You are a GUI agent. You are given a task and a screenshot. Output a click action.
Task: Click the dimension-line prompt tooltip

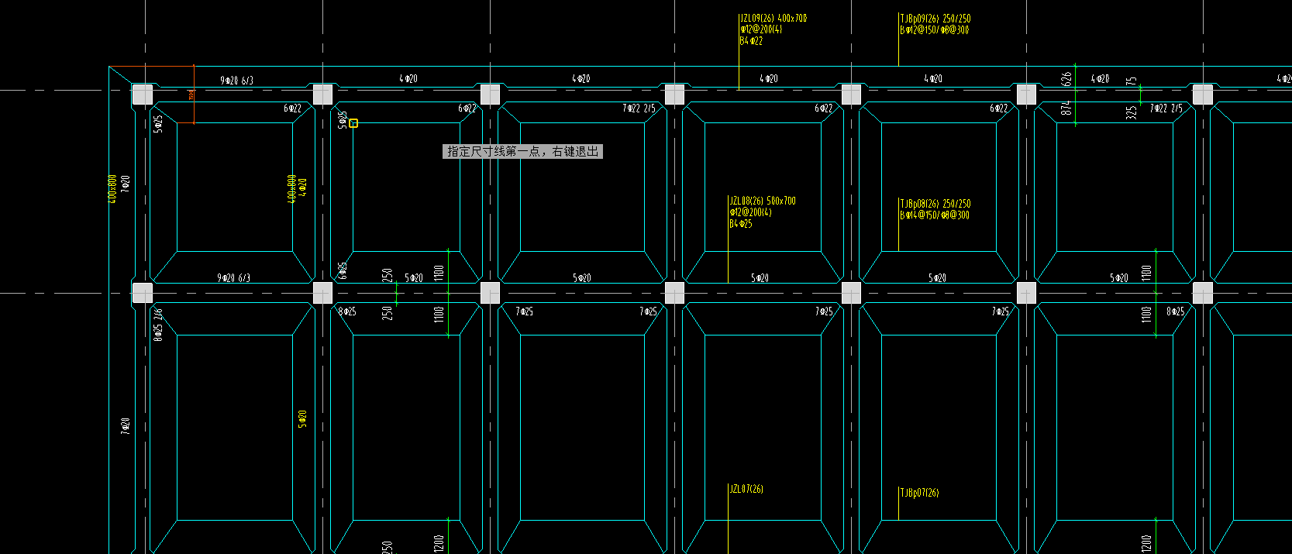click(x=523, y=152)
